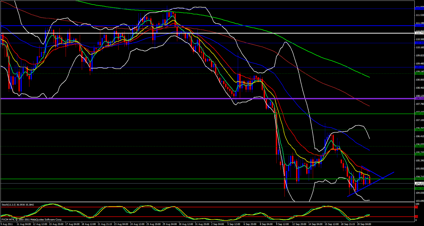Click the green 105.660 price level tag

[x=419, y=154]
